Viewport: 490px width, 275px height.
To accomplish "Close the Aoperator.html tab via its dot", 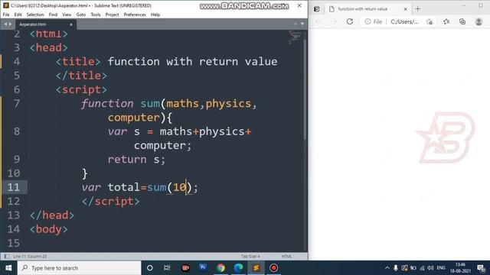I will (x=71, y=24).
